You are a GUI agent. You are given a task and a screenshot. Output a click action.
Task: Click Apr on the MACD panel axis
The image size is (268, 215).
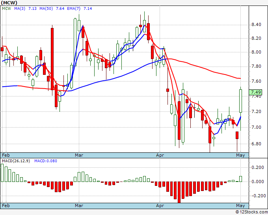pos(160,206)
